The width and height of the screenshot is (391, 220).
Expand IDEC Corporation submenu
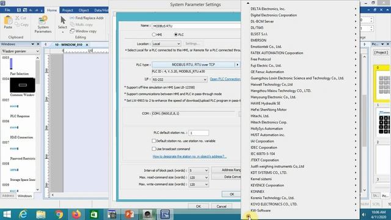[300, 147]
